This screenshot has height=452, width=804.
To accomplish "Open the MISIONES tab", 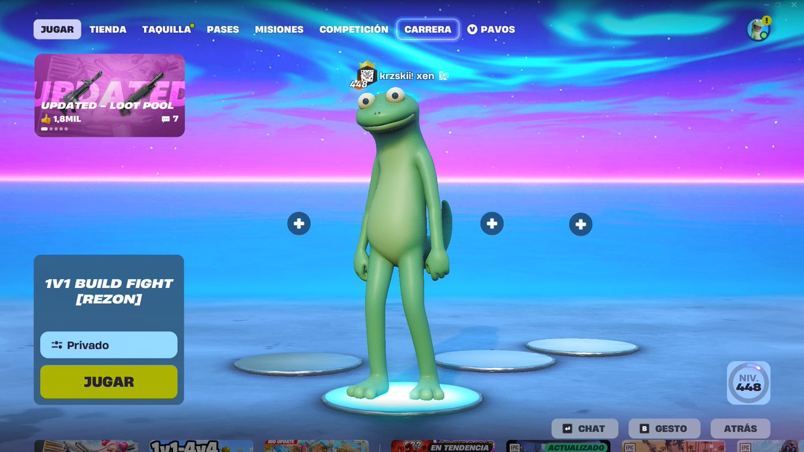I will pos(279,29).
